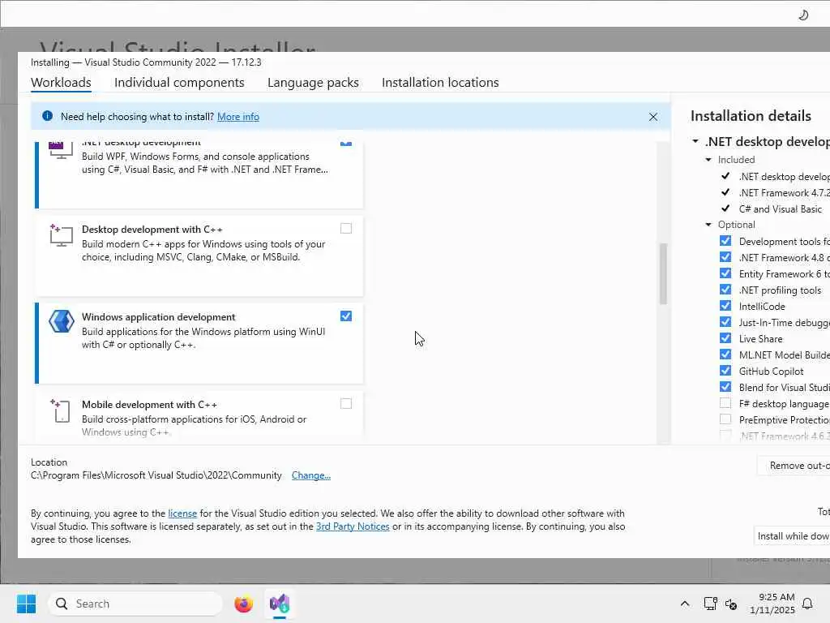Collapse the Included components group
830x623 pixels.
pyautogui.click(x=708, y=160)
